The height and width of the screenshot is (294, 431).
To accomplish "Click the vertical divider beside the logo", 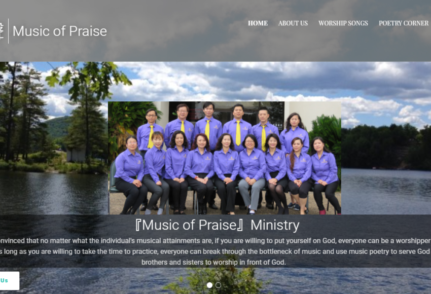I will [8, 31].
